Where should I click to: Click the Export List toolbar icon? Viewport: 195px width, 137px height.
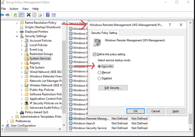pos(40,15)
